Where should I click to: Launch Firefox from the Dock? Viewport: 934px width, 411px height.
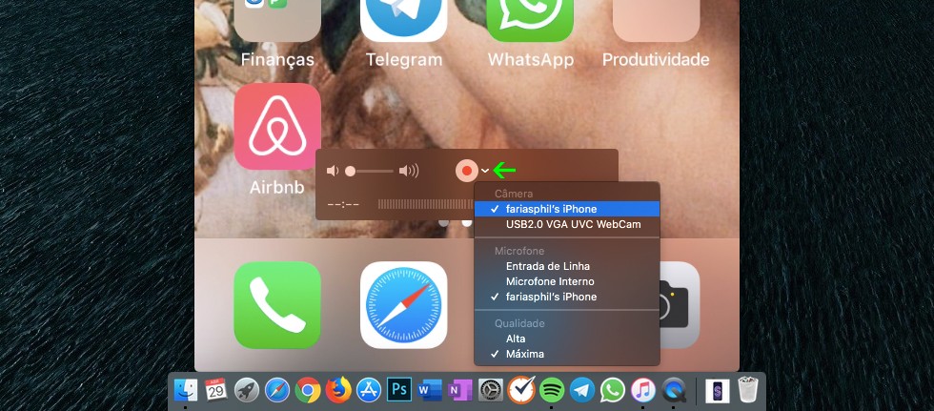click(x=338, y=390)
